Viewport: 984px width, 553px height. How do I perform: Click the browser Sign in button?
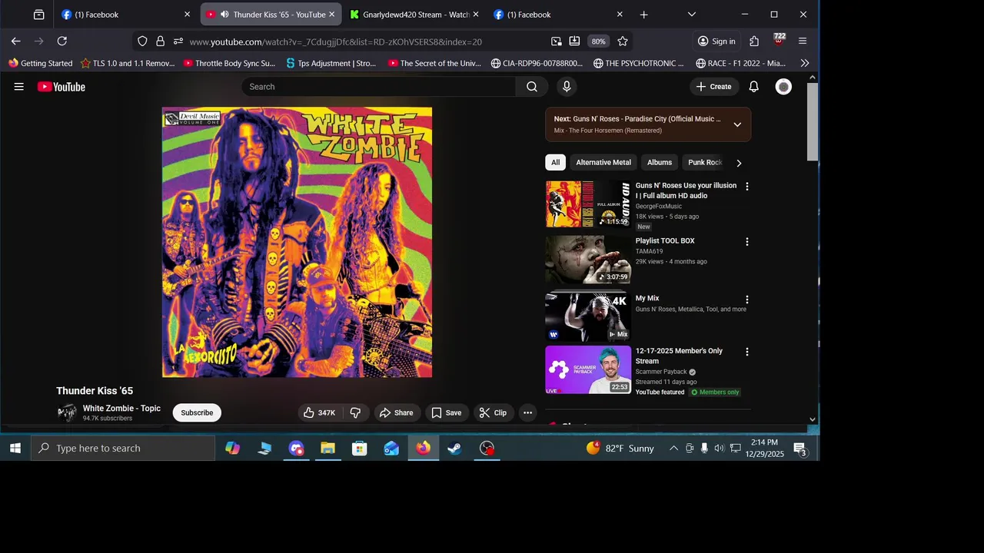click(x=716, y=41)
